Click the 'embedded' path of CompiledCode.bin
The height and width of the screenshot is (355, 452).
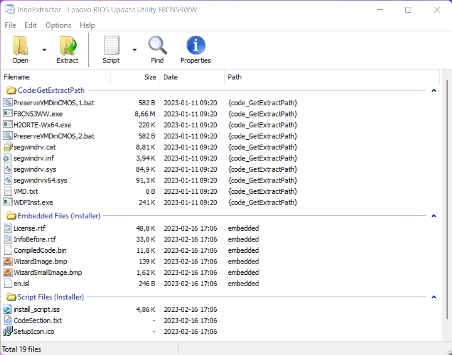(x=243, y=250)
